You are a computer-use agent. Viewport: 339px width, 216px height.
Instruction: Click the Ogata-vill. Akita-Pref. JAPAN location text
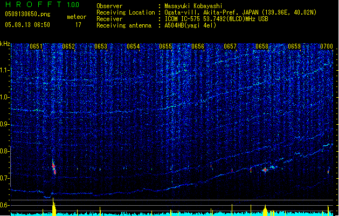pyautogui.click(x=240, y=12)
